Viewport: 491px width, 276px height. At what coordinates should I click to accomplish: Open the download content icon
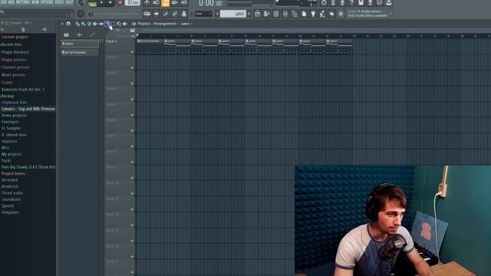389,3
